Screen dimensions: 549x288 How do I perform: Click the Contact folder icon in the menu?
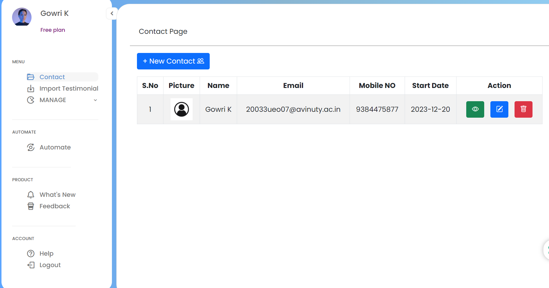31,77
